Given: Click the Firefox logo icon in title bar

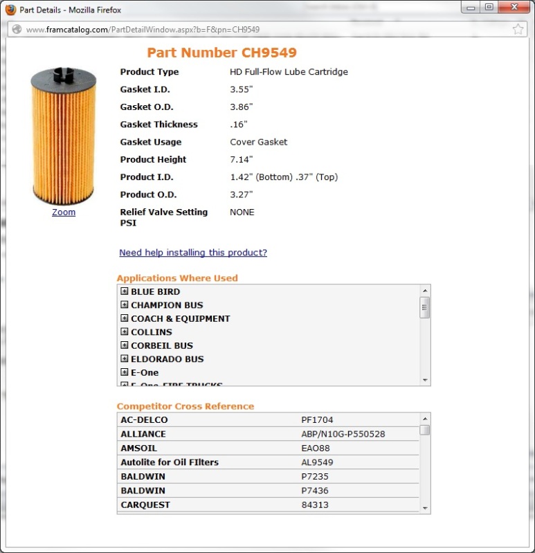Looking at the screenshot, I should click(x=11, y=10).
